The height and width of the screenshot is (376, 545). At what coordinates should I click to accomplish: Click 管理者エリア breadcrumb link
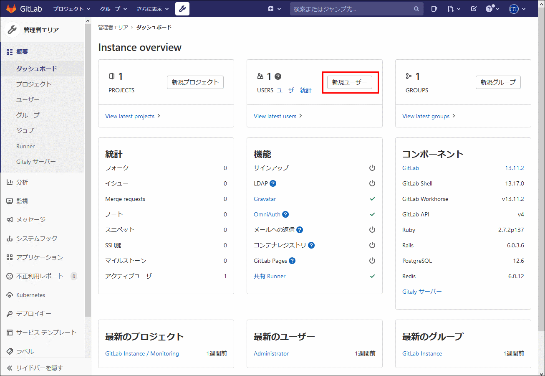pyautogui.click(x=113, y=27)
